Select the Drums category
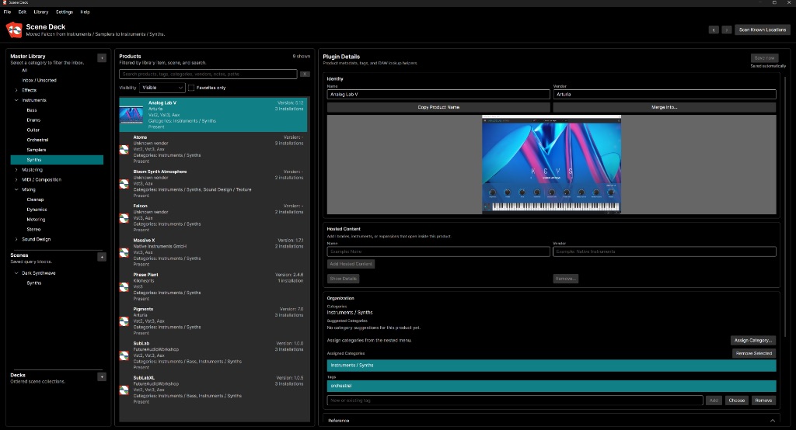 coord(33,120)
